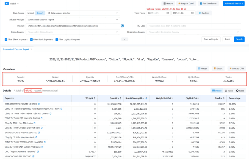Sort table by SumOfMoney column arrows

click(146, 98)
